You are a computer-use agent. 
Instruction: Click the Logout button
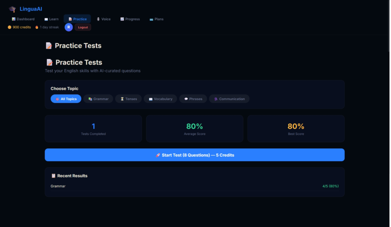tap(83, 27)
